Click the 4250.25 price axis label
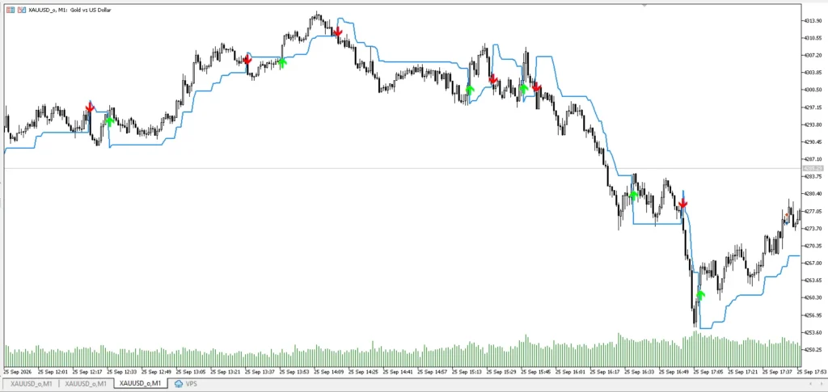 coord(813,349)
